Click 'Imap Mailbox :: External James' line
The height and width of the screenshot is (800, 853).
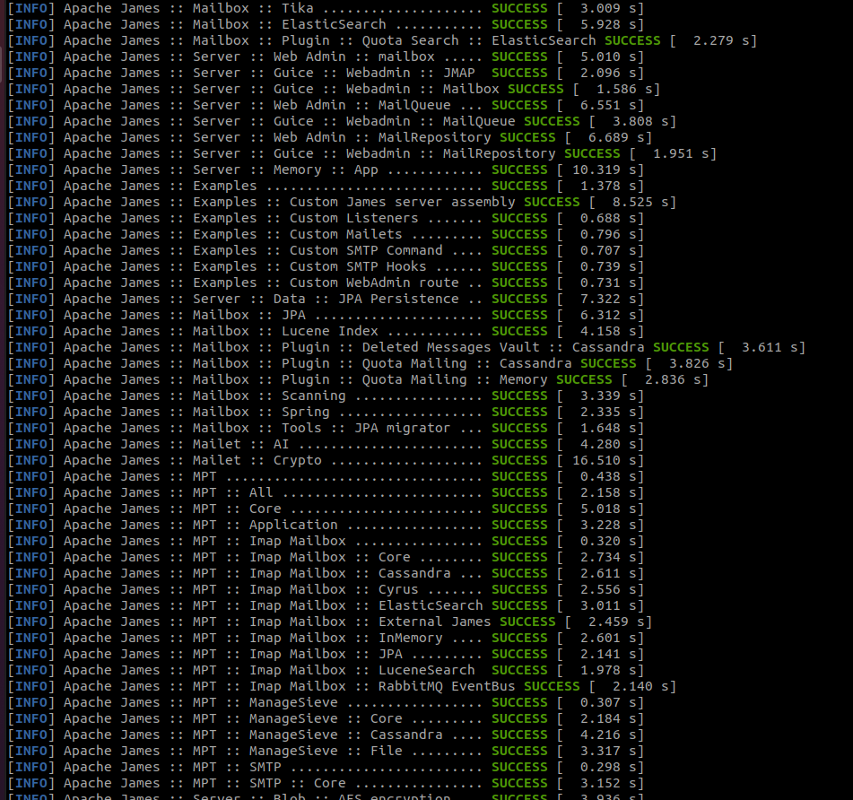330,622
